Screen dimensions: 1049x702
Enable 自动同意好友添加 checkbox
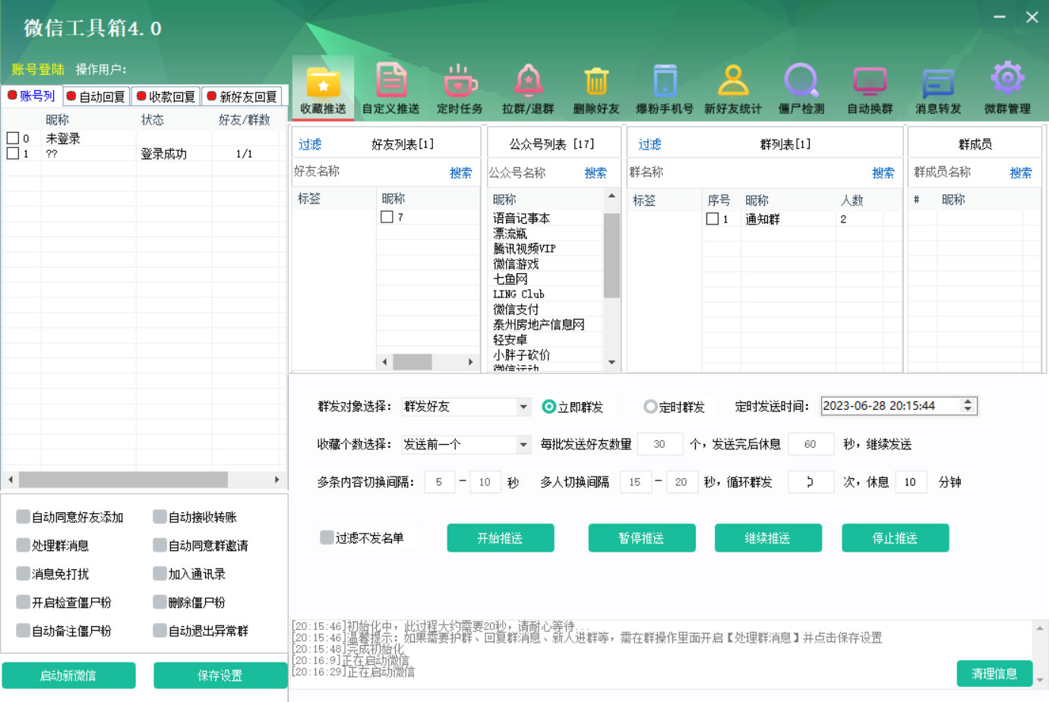[x=24, y=516]
